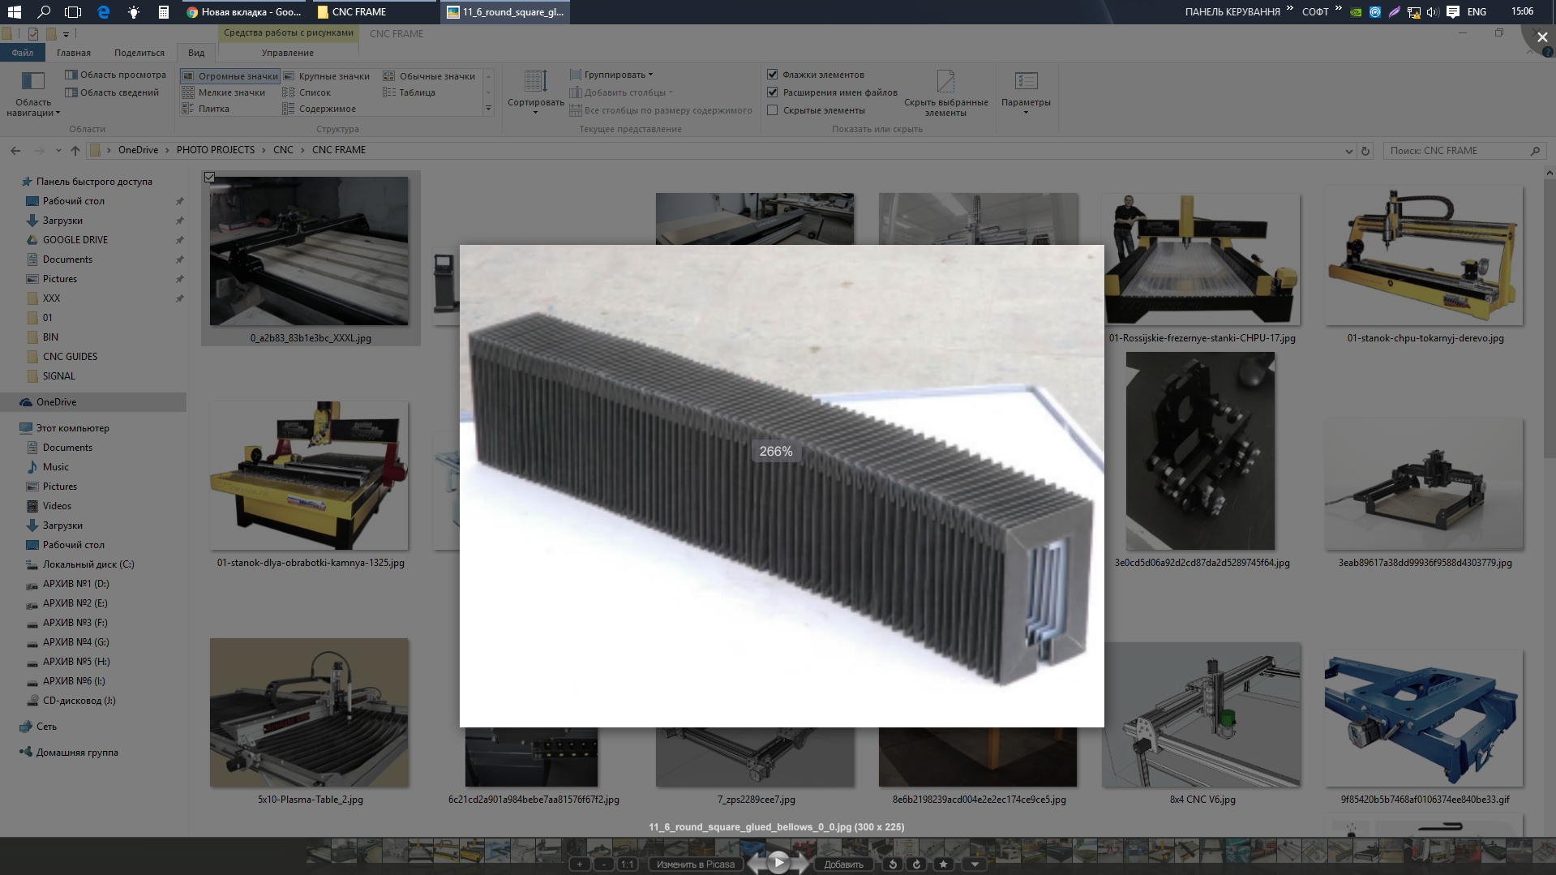
Task: Launch Microsoft Edge from the taskbar
Action: click(103, 12)
